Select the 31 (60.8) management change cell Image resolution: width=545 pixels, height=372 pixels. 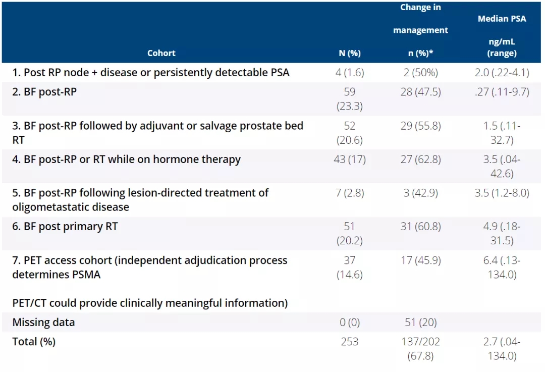point(420,227)
